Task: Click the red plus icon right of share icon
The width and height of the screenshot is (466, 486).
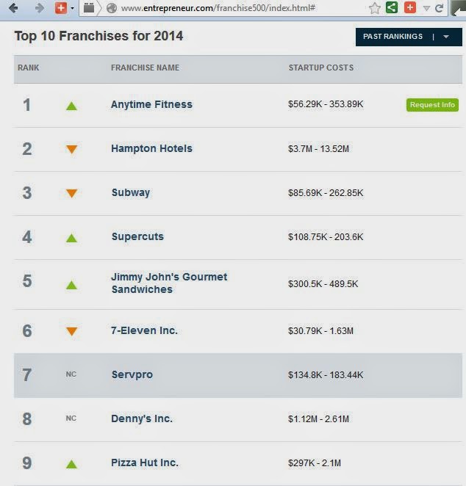Action: pyautogui.click(x=410, y=7)
